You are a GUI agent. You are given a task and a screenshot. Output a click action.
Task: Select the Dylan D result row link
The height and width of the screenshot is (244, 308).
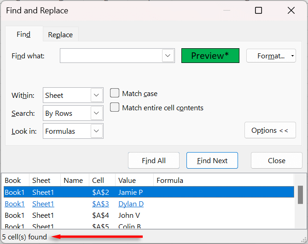click(x=131, y=204)
